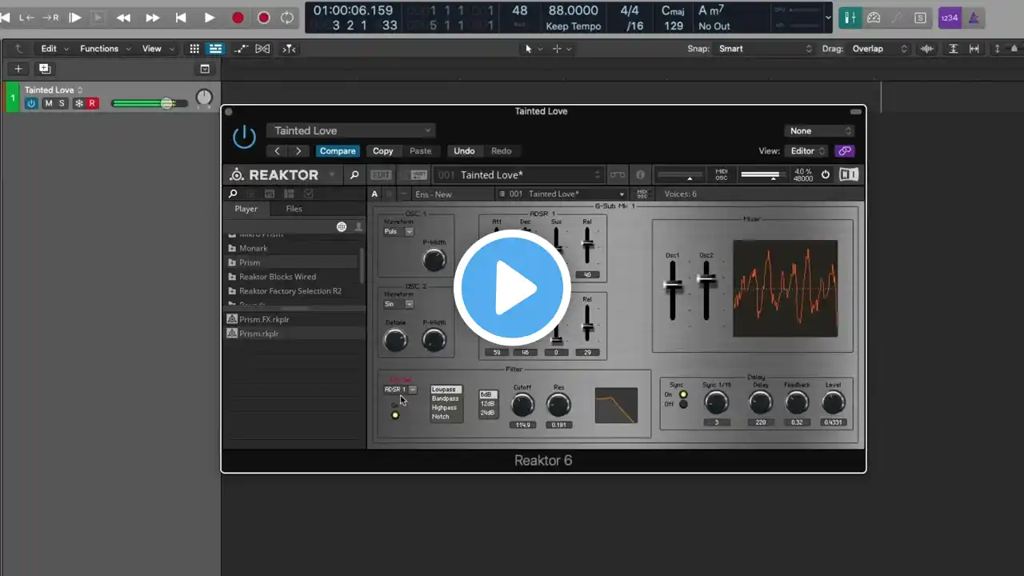Toggle the Solo S button in the control bar

921,18
